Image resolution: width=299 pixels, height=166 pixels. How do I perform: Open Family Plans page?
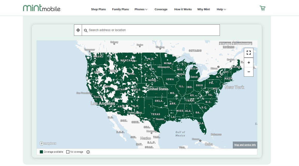(x=120, y=9)
